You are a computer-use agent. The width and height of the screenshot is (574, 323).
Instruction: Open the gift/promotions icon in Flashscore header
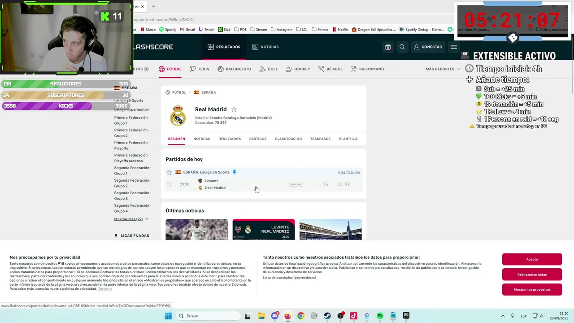pos(388,47)
